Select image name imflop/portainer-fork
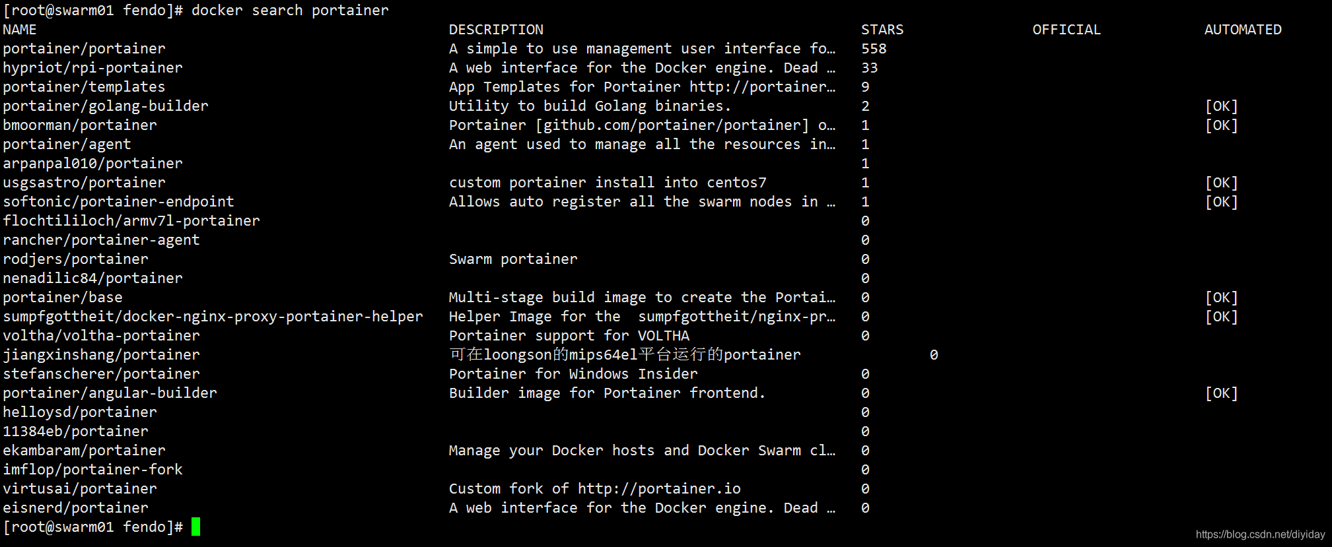 (x=92, y=470)
